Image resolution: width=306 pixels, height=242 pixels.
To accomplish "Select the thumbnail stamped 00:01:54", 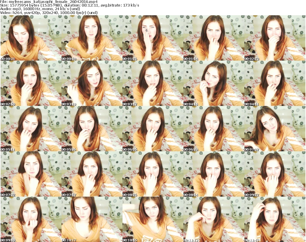I will pyautogui.click(x=214, y=38).
